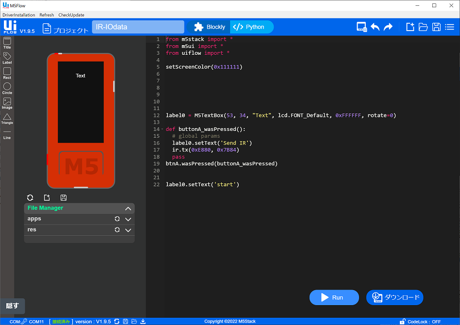Run the program
The height and width of the screenshot is (325, 460).
click(334, 297)
